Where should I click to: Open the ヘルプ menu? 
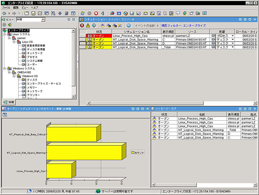[35, 7]
